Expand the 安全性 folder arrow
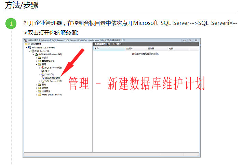 tap(37, 88)
